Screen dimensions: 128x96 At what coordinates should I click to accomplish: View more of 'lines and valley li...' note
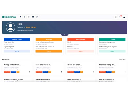(45, 72)
